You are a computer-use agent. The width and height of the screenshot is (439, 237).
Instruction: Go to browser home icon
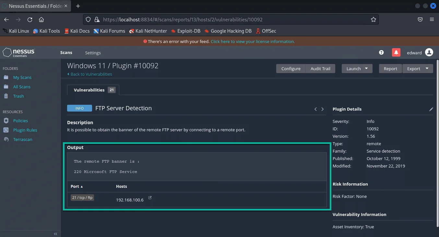coord(41,19)
